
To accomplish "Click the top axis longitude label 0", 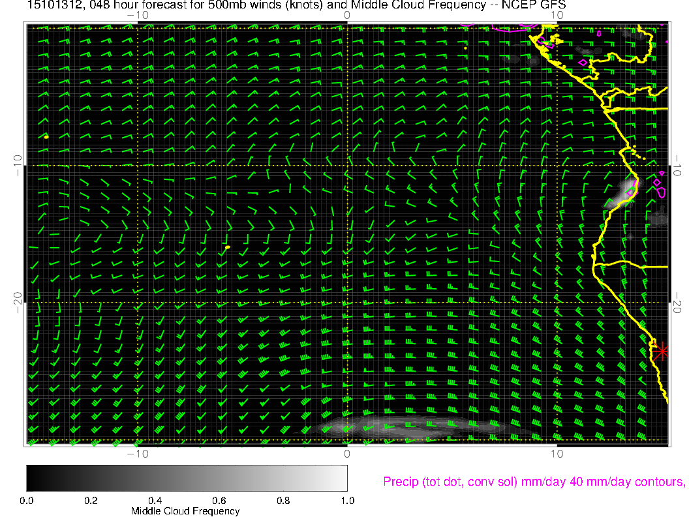I will click(347, 16).
